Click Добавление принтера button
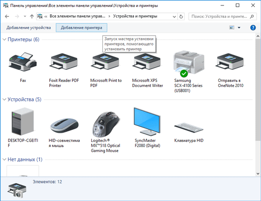The width and height of the screenshot is (261, 201). pos(81,28)
